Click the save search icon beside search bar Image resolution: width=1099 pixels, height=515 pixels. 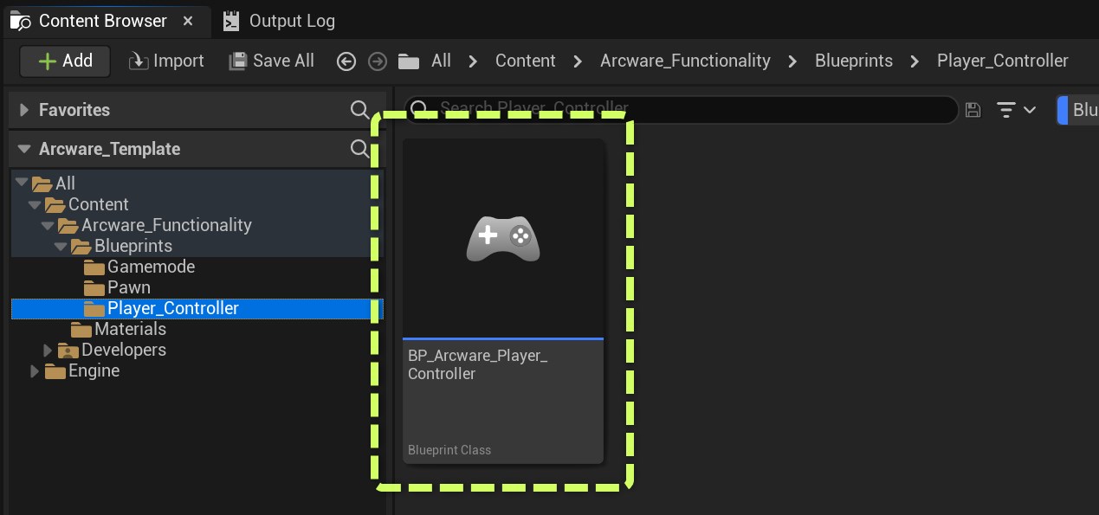click(973, 110)
